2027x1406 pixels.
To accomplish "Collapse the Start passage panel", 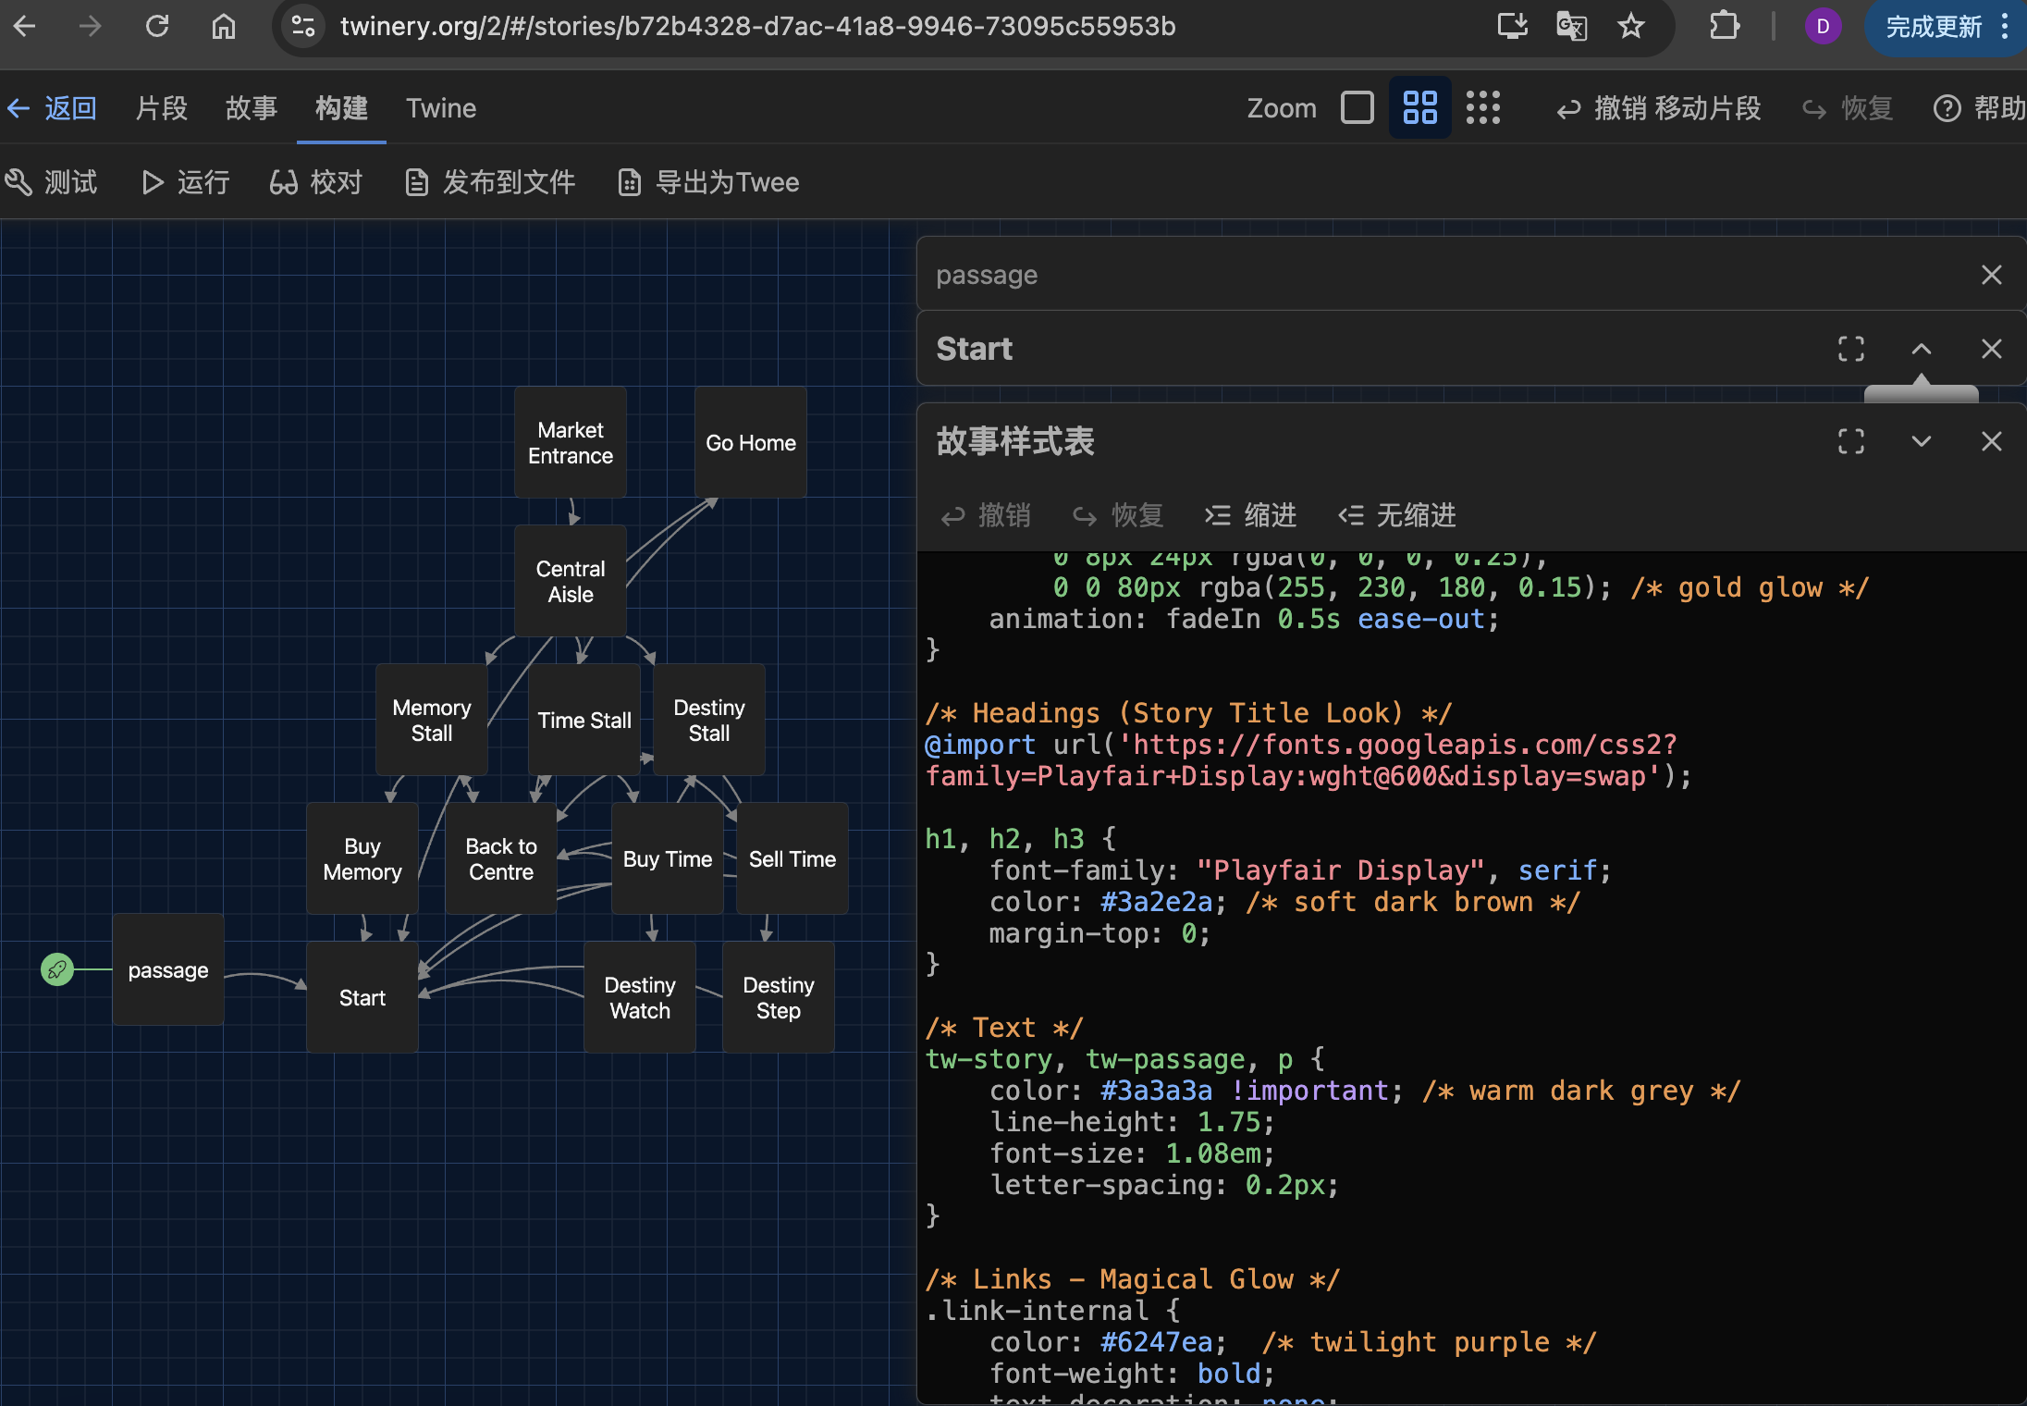I will tap(1921, 349).
